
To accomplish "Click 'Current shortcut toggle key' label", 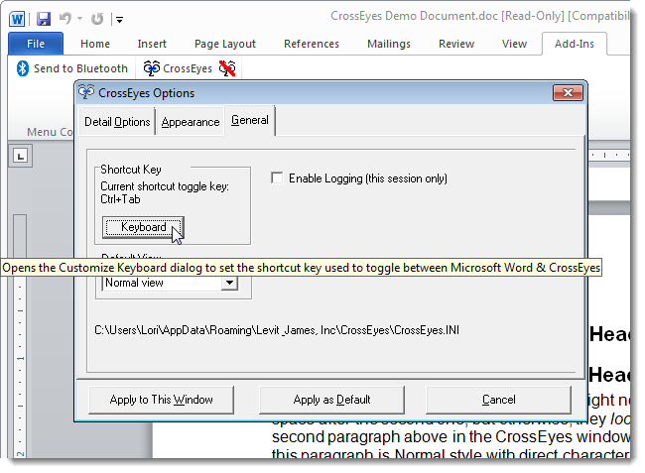I will pos(165,186).
